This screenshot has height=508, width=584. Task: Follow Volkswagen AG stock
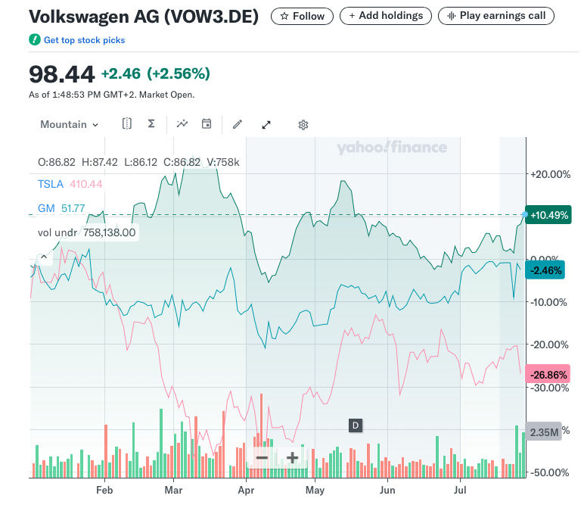pyautogui.click(x=302, y=16)
